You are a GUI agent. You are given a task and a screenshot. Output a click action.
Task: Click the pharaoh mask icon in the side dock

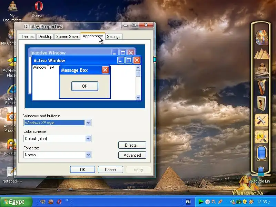click(x=262, y=37)
